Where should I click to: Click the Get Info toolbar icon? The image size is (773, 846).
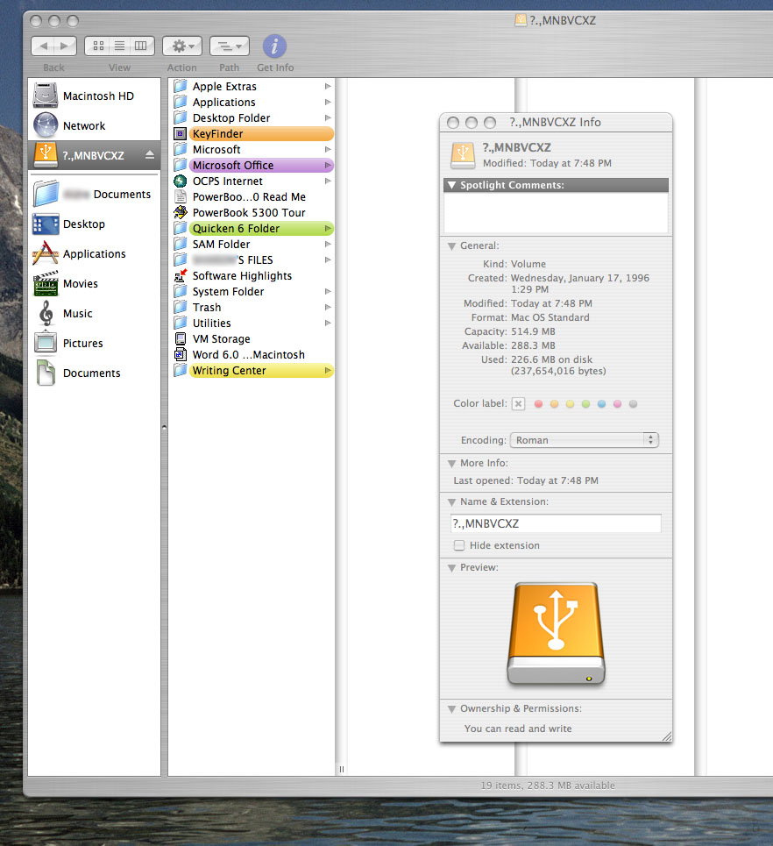pyautogui.click(x=274, y=46)
